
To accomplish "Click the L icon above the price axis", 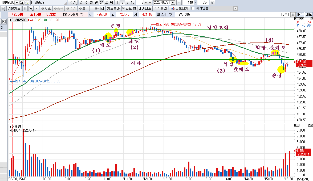I will pos(296,19).
